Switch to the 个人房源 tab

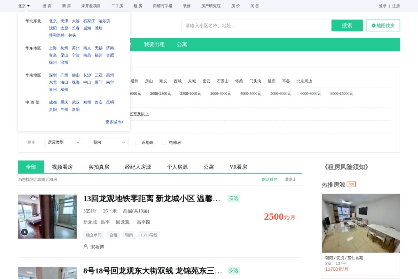[x=177, y=167]
